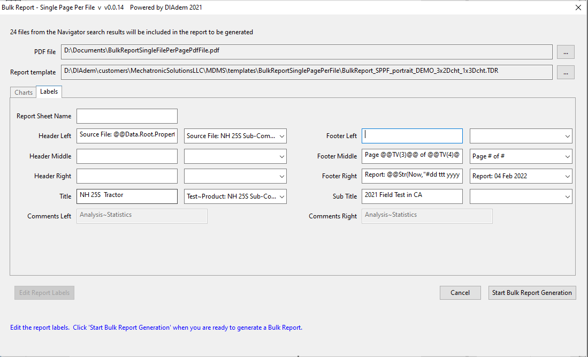Click the PDF file path field

[307, 52]
